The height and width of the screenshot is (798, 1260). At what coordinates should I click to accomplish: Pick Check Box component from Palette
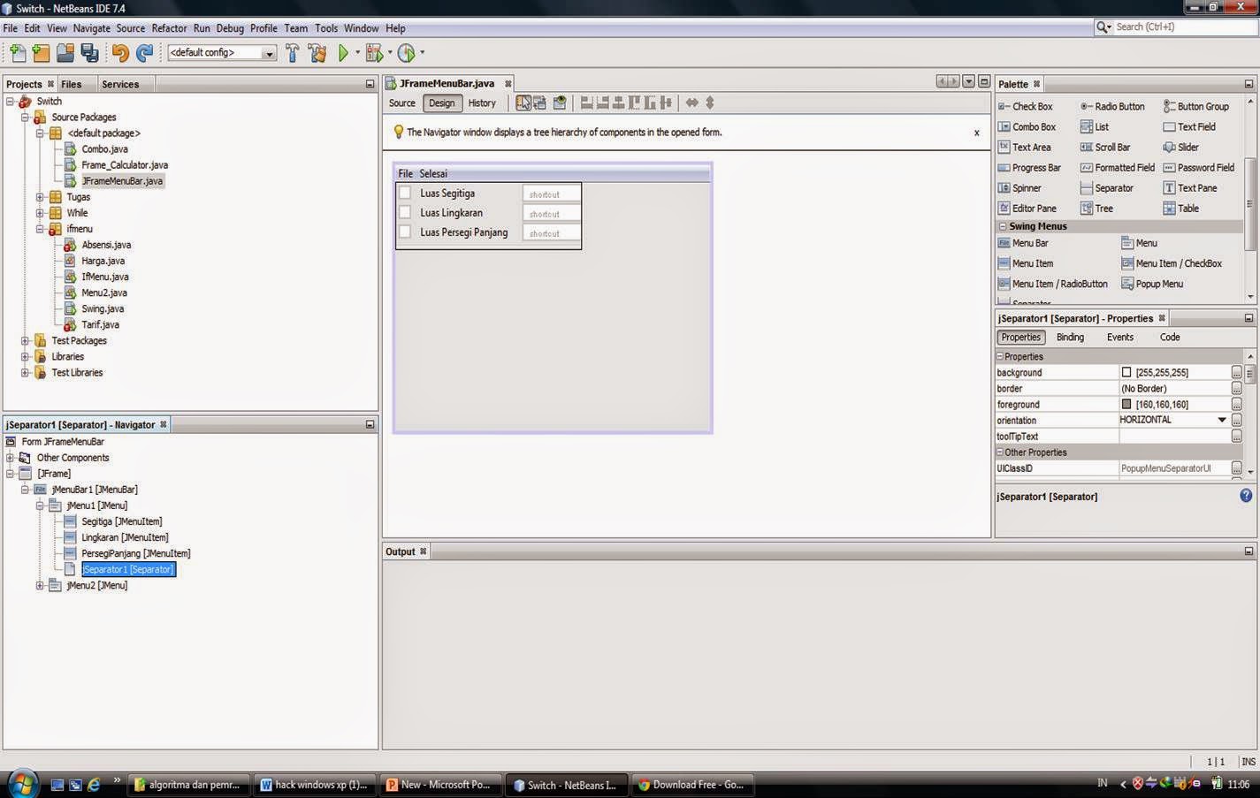1026,106
